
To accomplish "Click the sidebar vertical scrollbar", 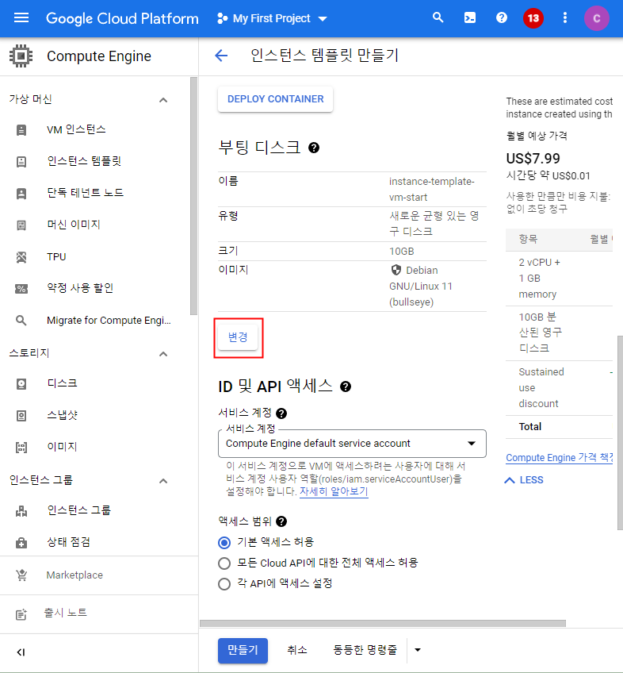I will coord(194,197).
